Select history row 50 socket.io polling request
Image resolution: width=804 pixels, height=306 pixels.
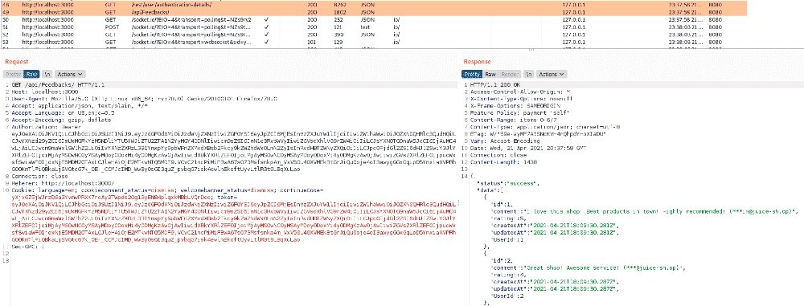[402, 18]
